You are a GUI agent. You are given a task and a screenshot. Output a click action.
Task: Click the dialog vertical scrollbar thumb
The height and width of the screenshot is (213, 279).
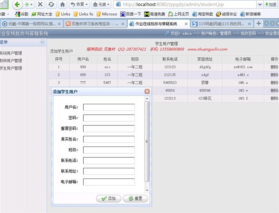pos(147,142)
